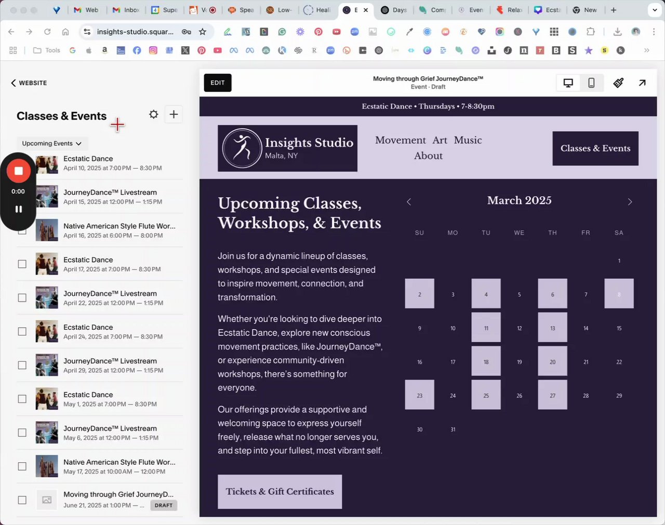Tick checkbox for Ecstatic Dance April 24
Screen dimensions: 665x525
click(x=22, y=331)
